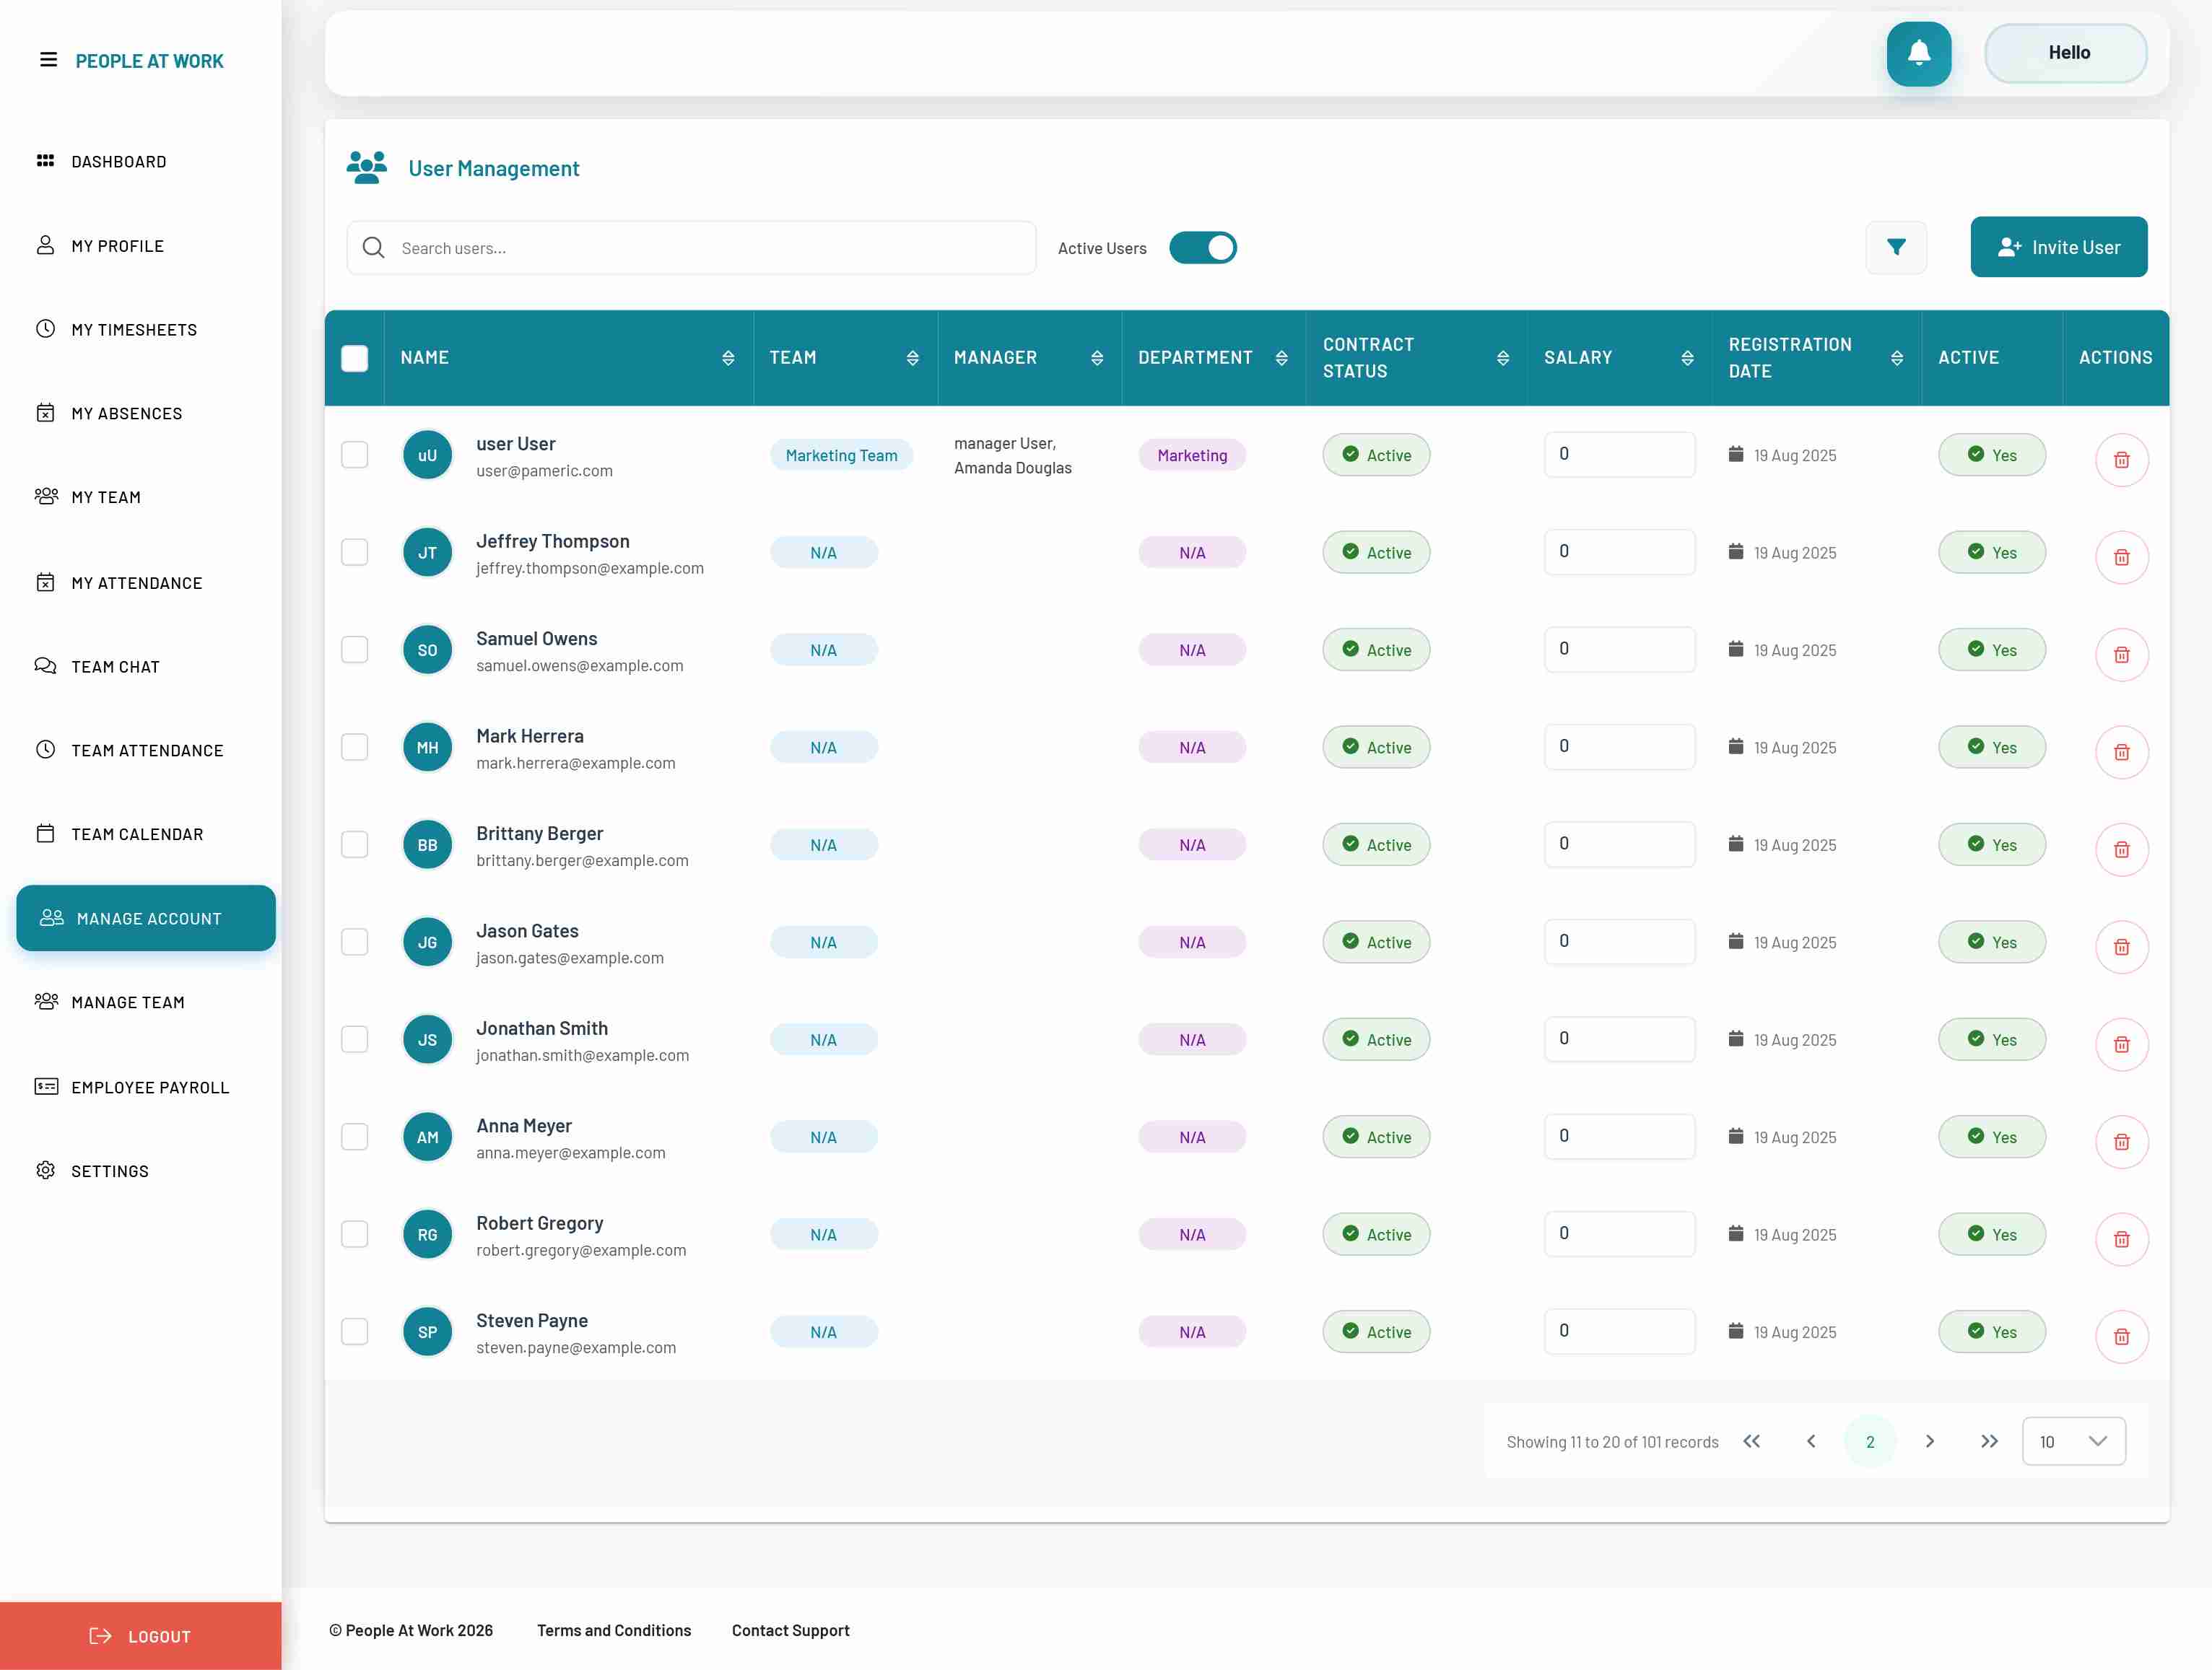This screenshot has height=1670, width=2212.
Task: Open Team Chat from the sidebar
Action: pyautogui.click(x=114, y=665)
